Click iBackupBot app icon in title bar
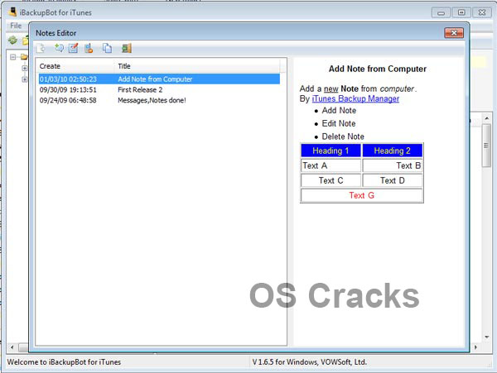 (x=12, y=12)
